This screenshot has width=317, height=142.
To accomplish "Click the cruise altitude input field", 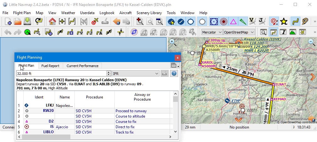I will (62, 74).
